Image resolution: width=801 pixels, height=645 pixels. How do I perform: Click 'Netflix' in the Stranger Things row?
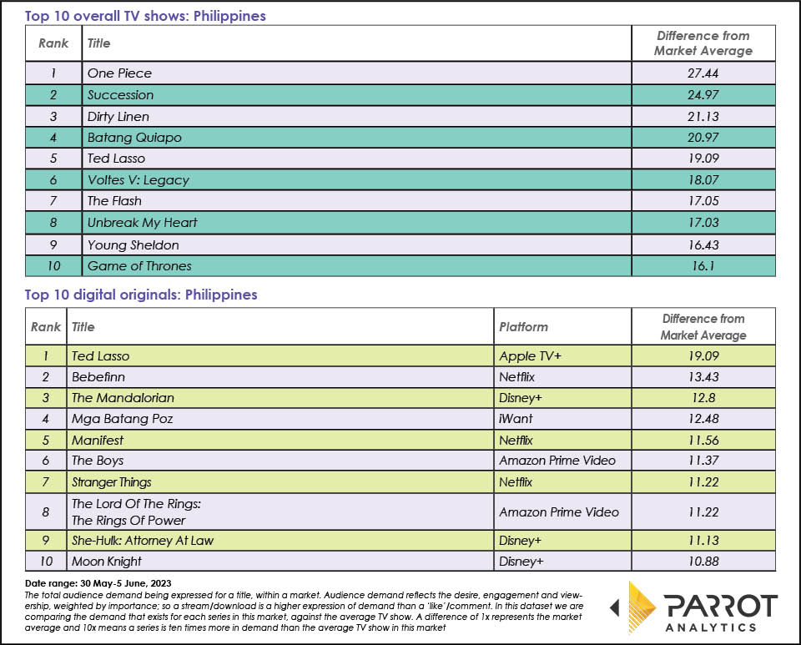point(516,482)
